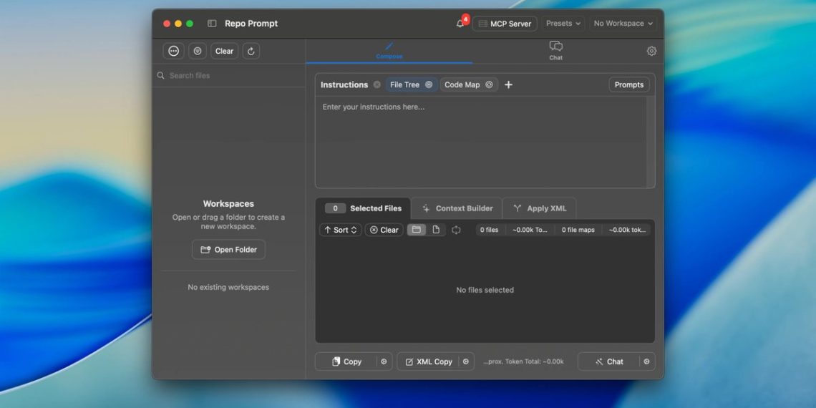Switch to folder view for selected files

pos(417,230)
